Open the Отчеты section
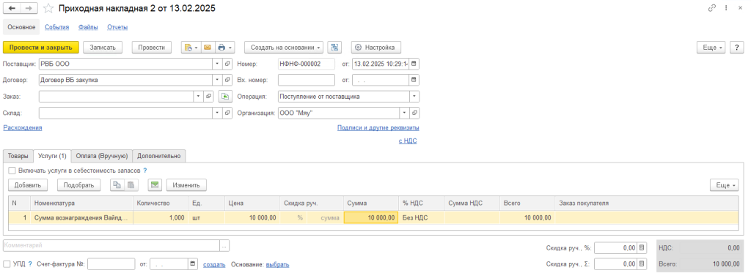 point(117,27)
